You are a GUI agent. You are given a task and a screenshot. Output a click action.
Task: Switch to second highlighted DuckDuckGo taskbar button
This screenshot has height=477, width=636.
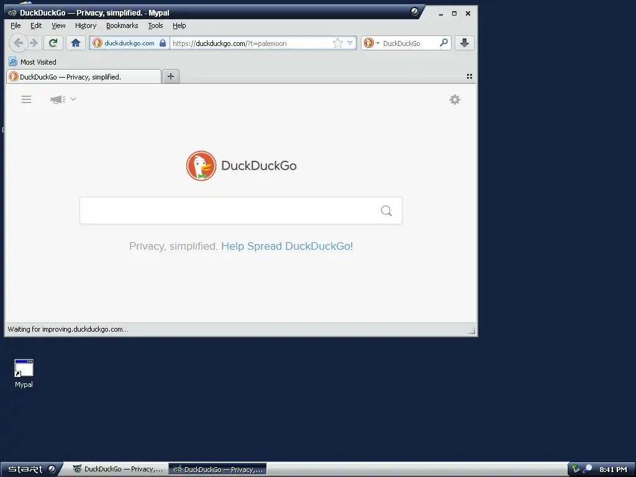click(218, 470)
